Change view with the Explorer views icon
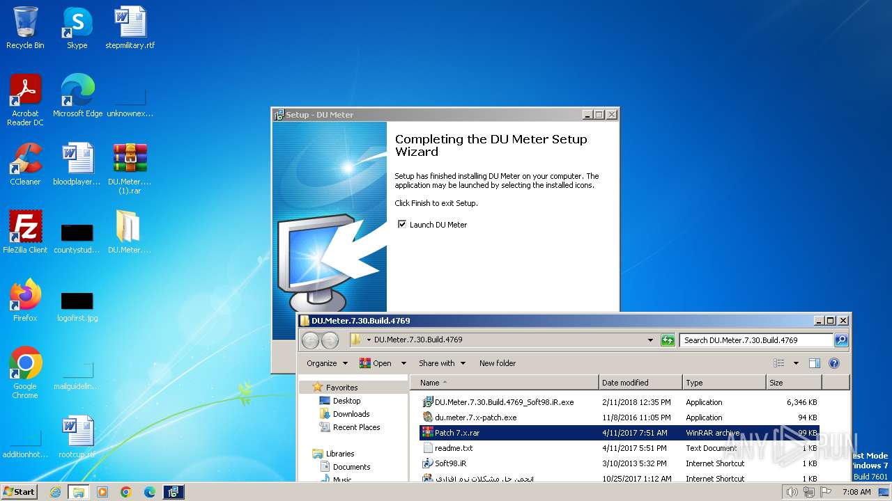Viewport: 892px width, 501px height. 778,363
